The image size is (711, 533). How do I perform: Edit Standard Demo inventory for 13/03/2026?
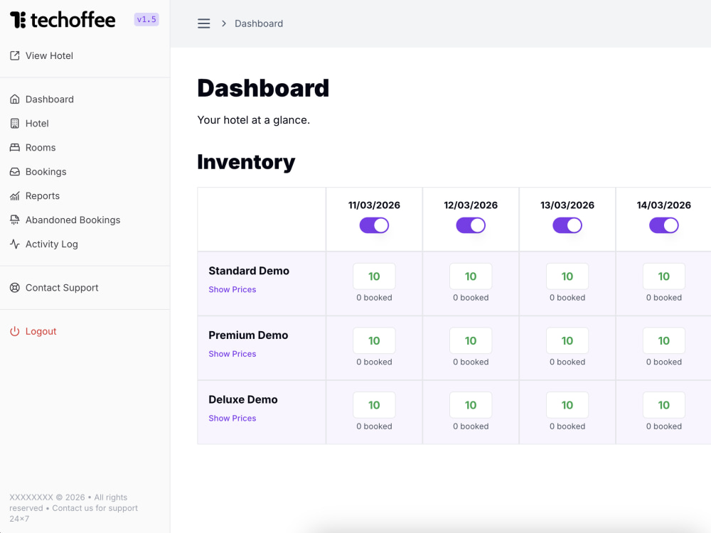[567, 276]
